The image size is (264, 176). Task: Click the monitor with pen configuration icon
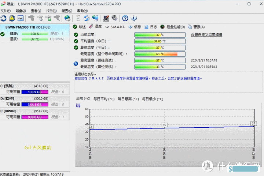click(x=106, y=18)
